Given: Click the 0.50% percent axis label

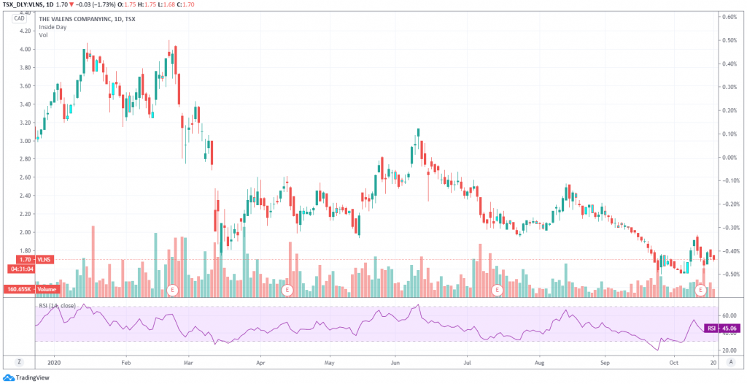Looking at the screenshot, I should tap(729, 40).
